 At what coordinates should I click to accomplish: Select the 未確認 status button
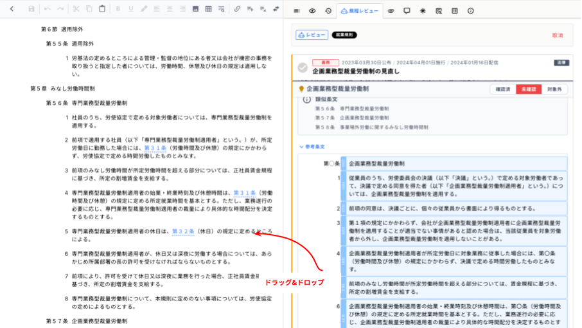point(528,89)
